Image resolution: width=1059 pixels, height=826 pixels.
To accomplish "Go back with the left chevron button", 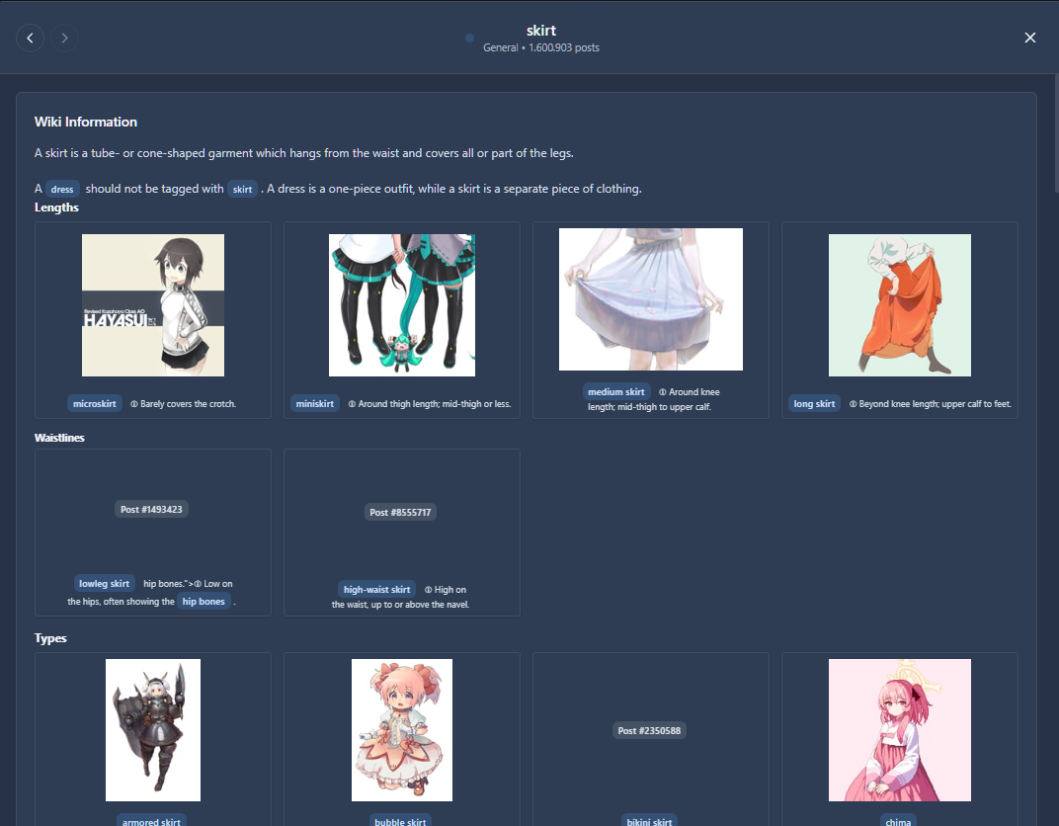I will click(x=30, y=38).
